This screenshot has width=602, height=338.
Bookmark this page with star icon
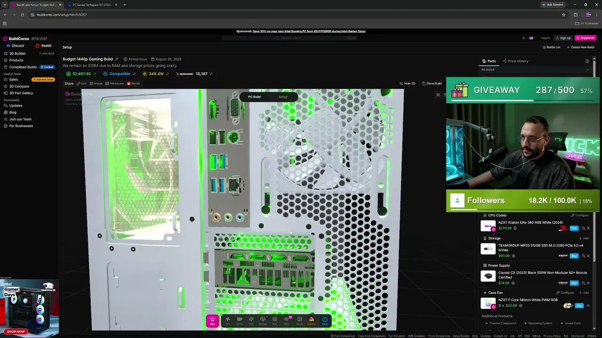(563, 15)
